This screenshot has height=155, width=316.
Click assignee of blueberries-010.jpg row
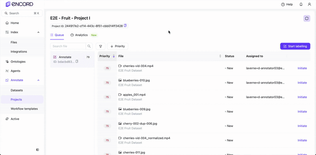coord(265,83)
